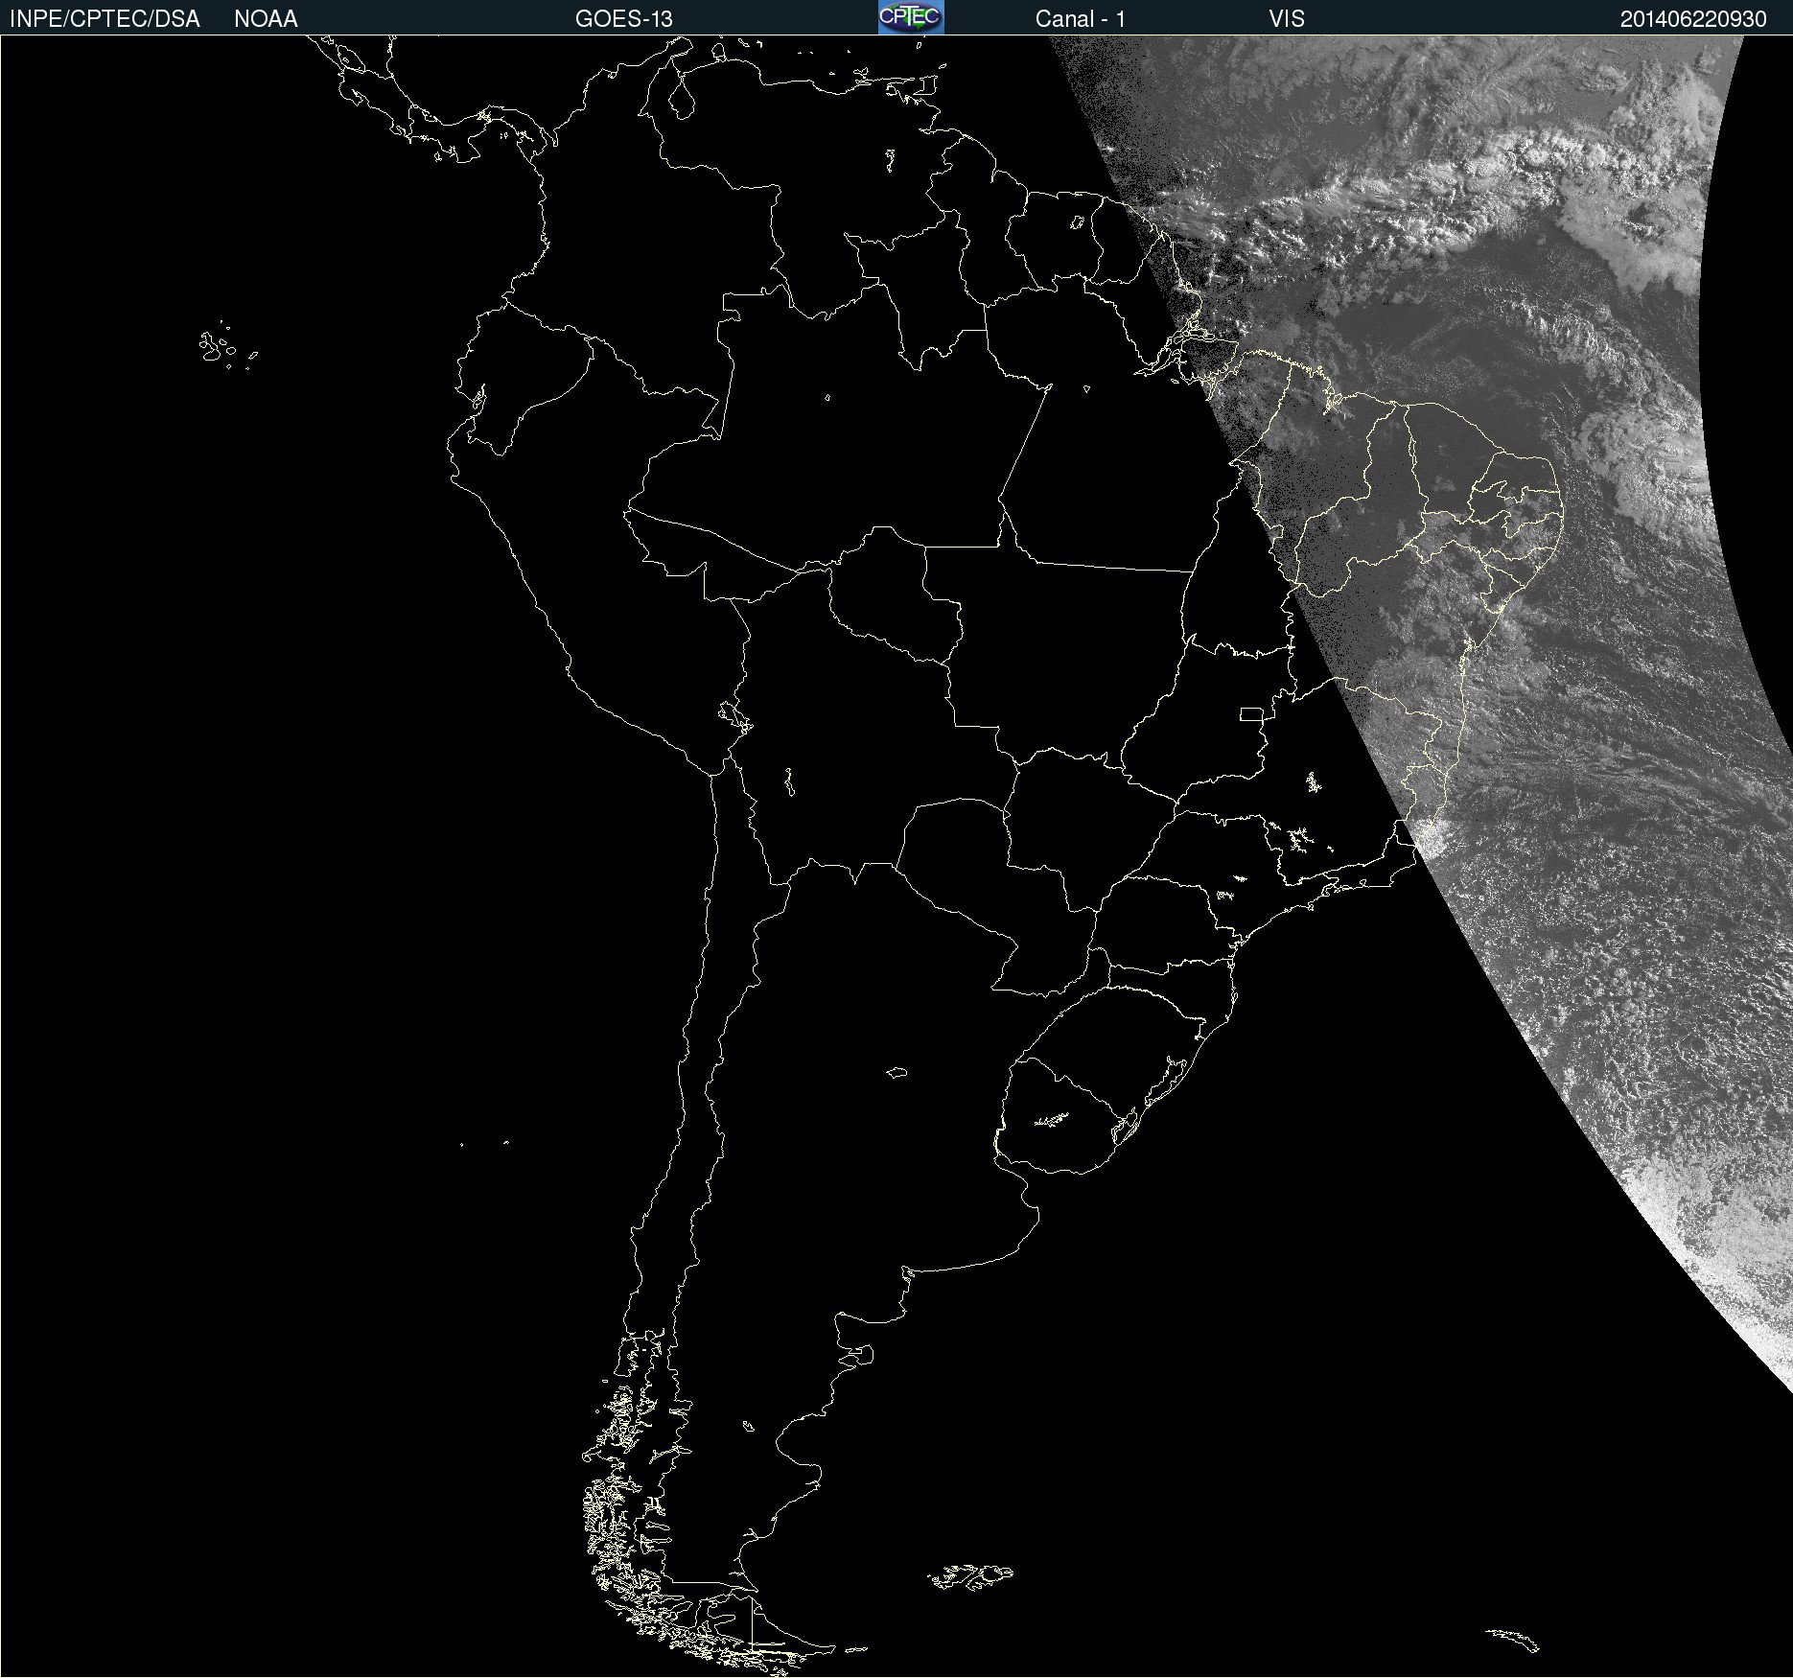Click the INPE/CPTEC/DSA header label
This screenshot has width=1793, height=1678.
(x=105, y=19)
